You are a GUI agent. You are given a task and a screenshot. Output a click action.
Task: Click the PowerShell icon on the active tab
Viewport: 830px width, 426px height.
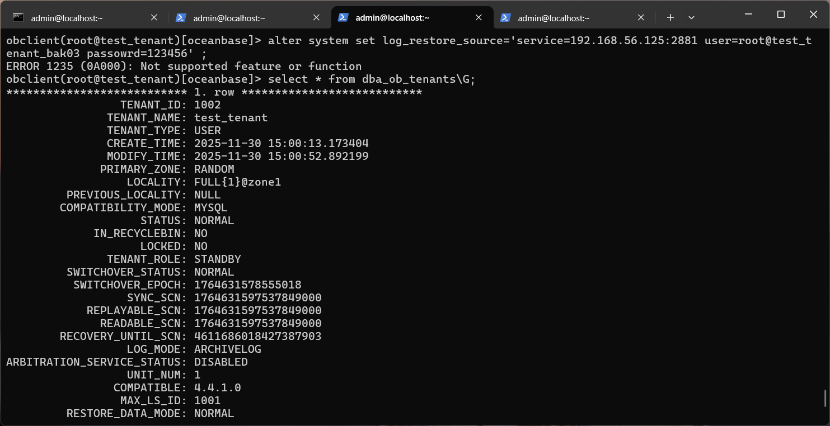(343, 17)
